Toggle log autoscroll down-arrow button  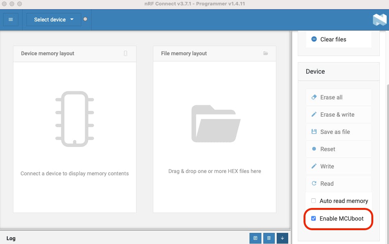click(x=282, y=238)
